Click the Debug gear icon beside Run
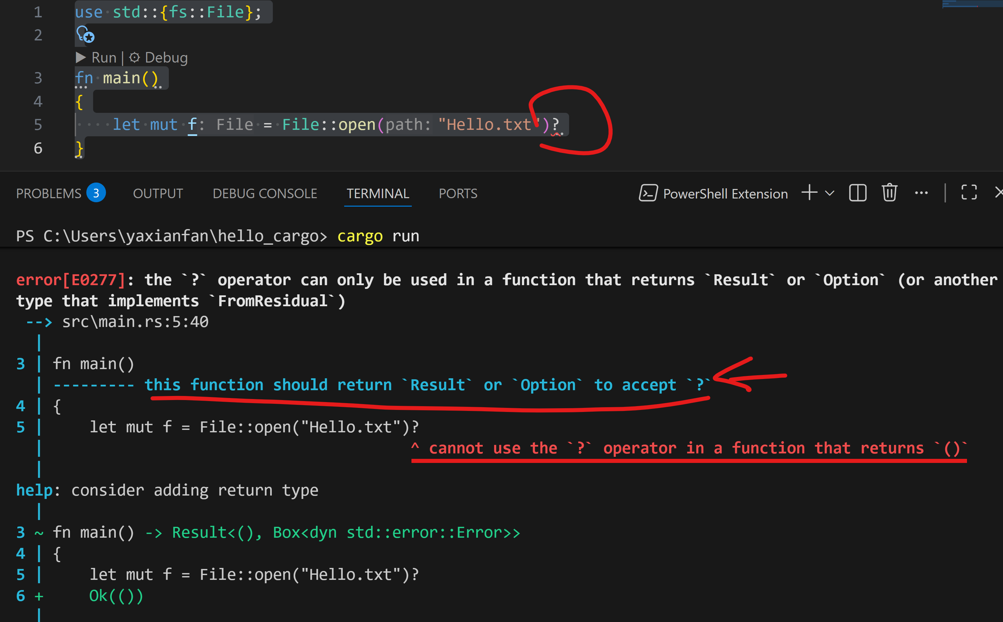This screenshot has height=622, width=1003. coord(135,57)
